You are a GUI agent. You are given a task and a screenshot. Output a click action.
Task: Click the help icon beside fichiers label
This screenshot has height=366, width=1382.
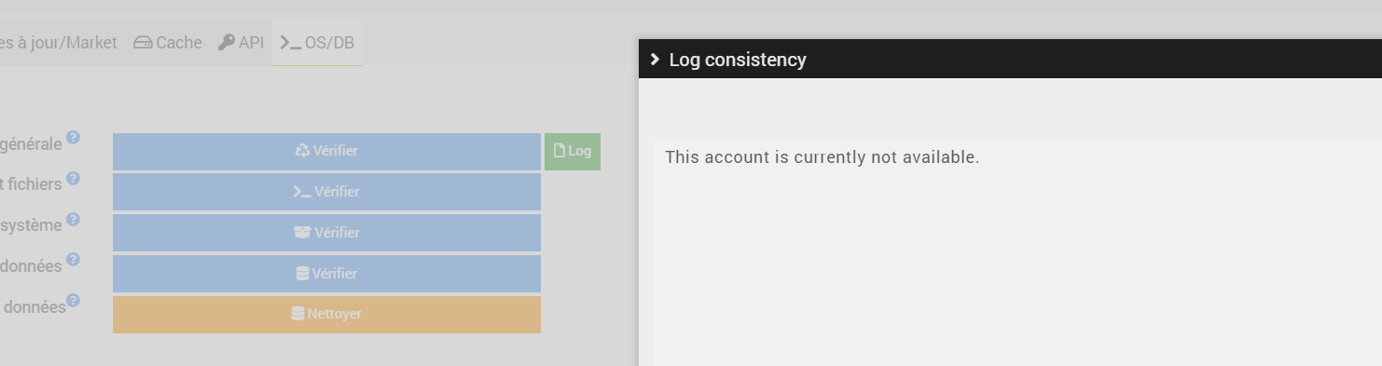coord(73,178)
